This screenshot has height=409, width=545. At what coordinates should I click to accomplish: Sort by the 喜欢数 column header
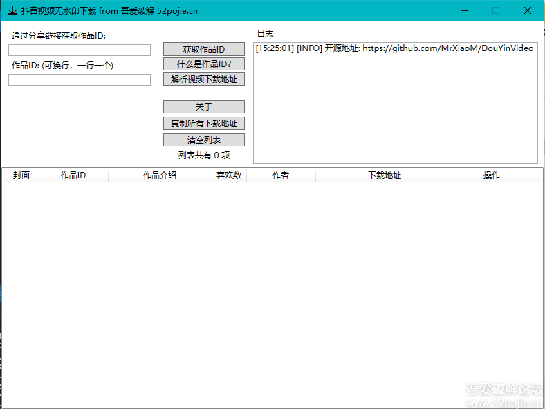pyautogui.click(x=229, y=175)
